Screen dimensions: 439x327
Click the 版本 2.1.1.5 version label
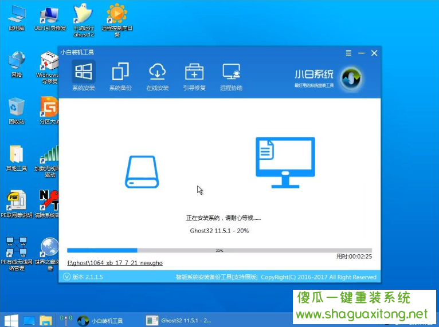tap(88, 277)
